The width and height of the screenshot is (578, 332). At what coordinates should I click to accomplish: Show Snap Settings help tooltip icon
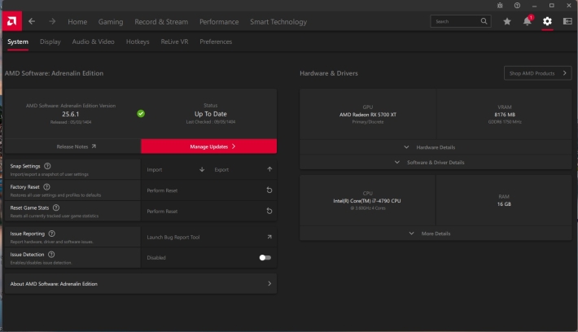pyautogui.click(x=47, y=166)
